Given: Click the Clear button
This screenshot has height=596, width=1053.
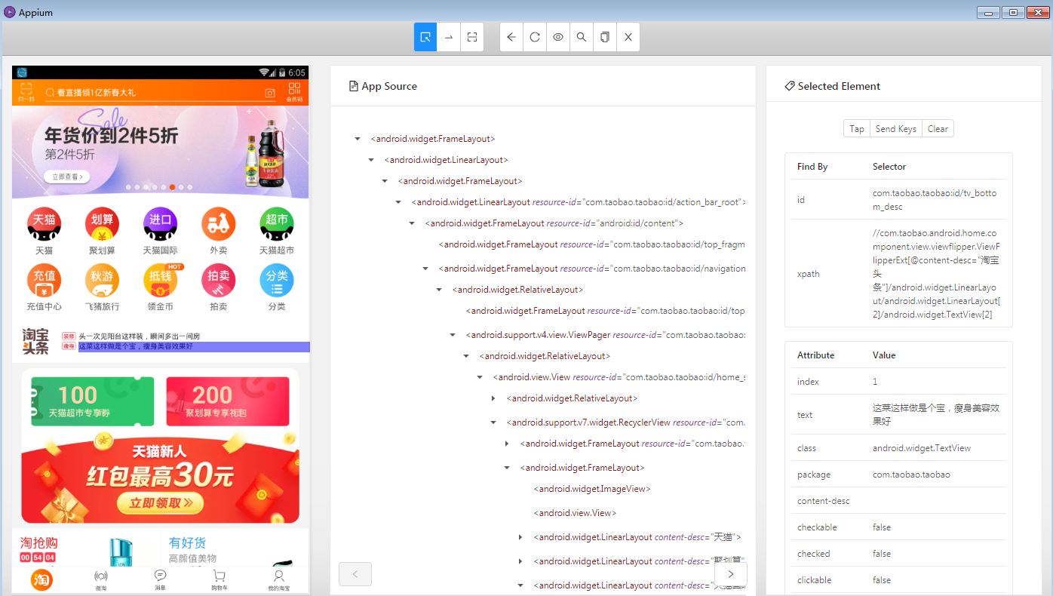Looking at the screenshot, I should coord(938,129).
